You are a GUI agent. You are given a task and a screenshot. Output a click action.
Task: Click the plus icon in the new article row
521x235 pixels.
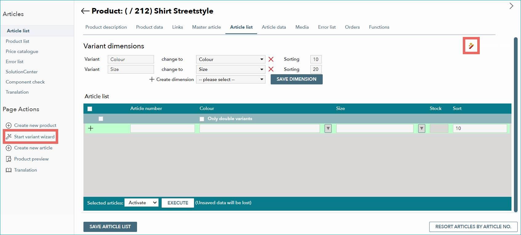(91, 128)
